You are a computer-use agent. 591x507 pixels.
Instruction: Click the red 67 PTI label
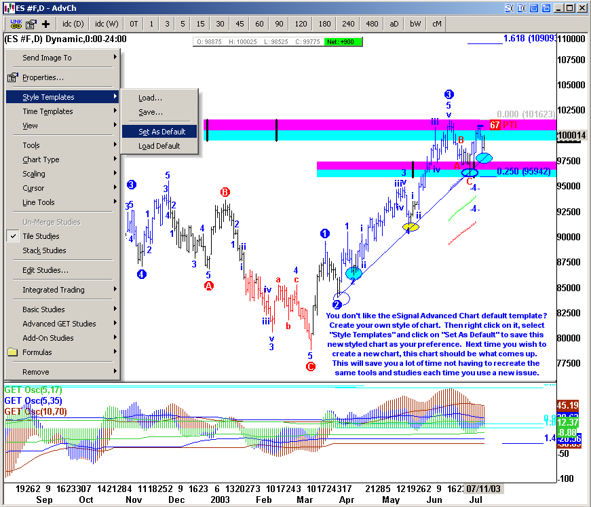503,125
